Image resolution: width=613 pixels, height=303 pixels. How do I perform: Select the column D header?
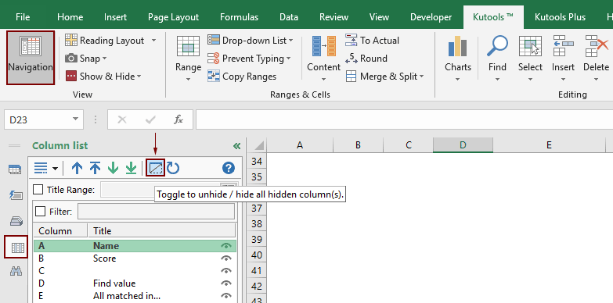[x=463, y=145]
